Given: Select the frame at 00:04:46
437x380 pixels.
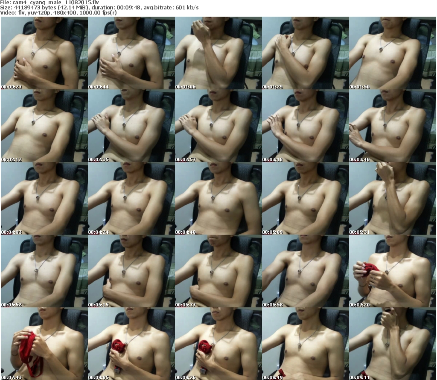Looking at the screenshot, I should point(218,198).
